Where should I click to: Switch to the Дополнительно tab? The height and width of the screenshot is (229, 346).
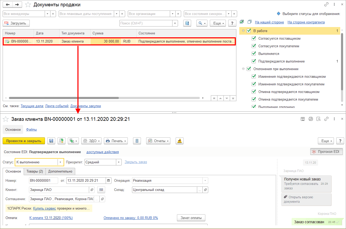click(60, 171)
